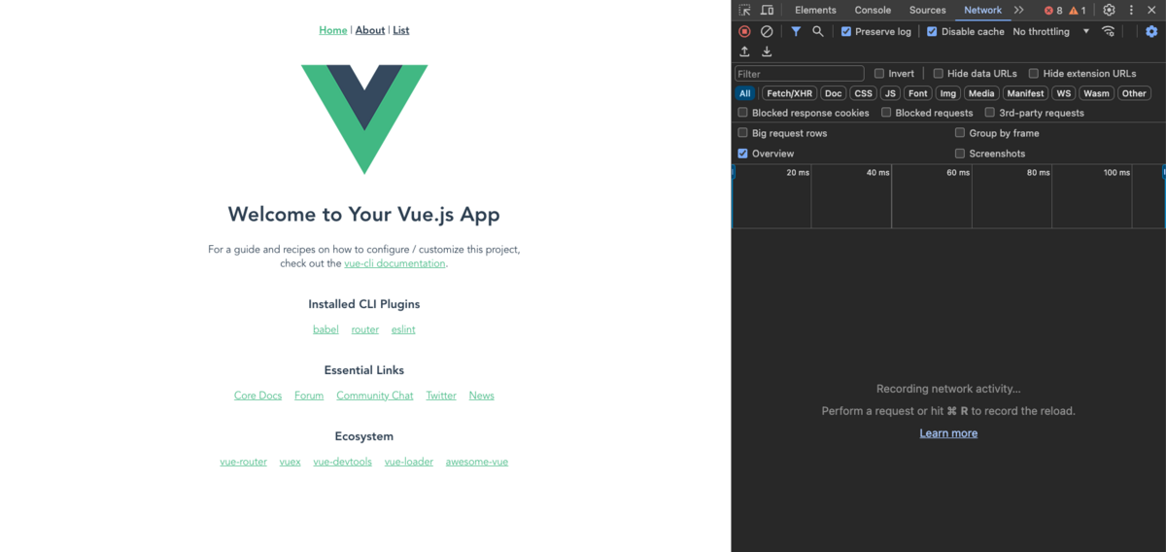1166x552 pixels.
Task: Click the Vue logo image
Action: [x=364, y=120]
